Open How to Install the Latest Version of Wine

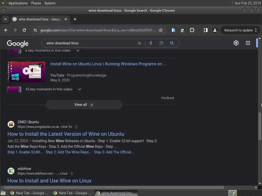point(66,134)
